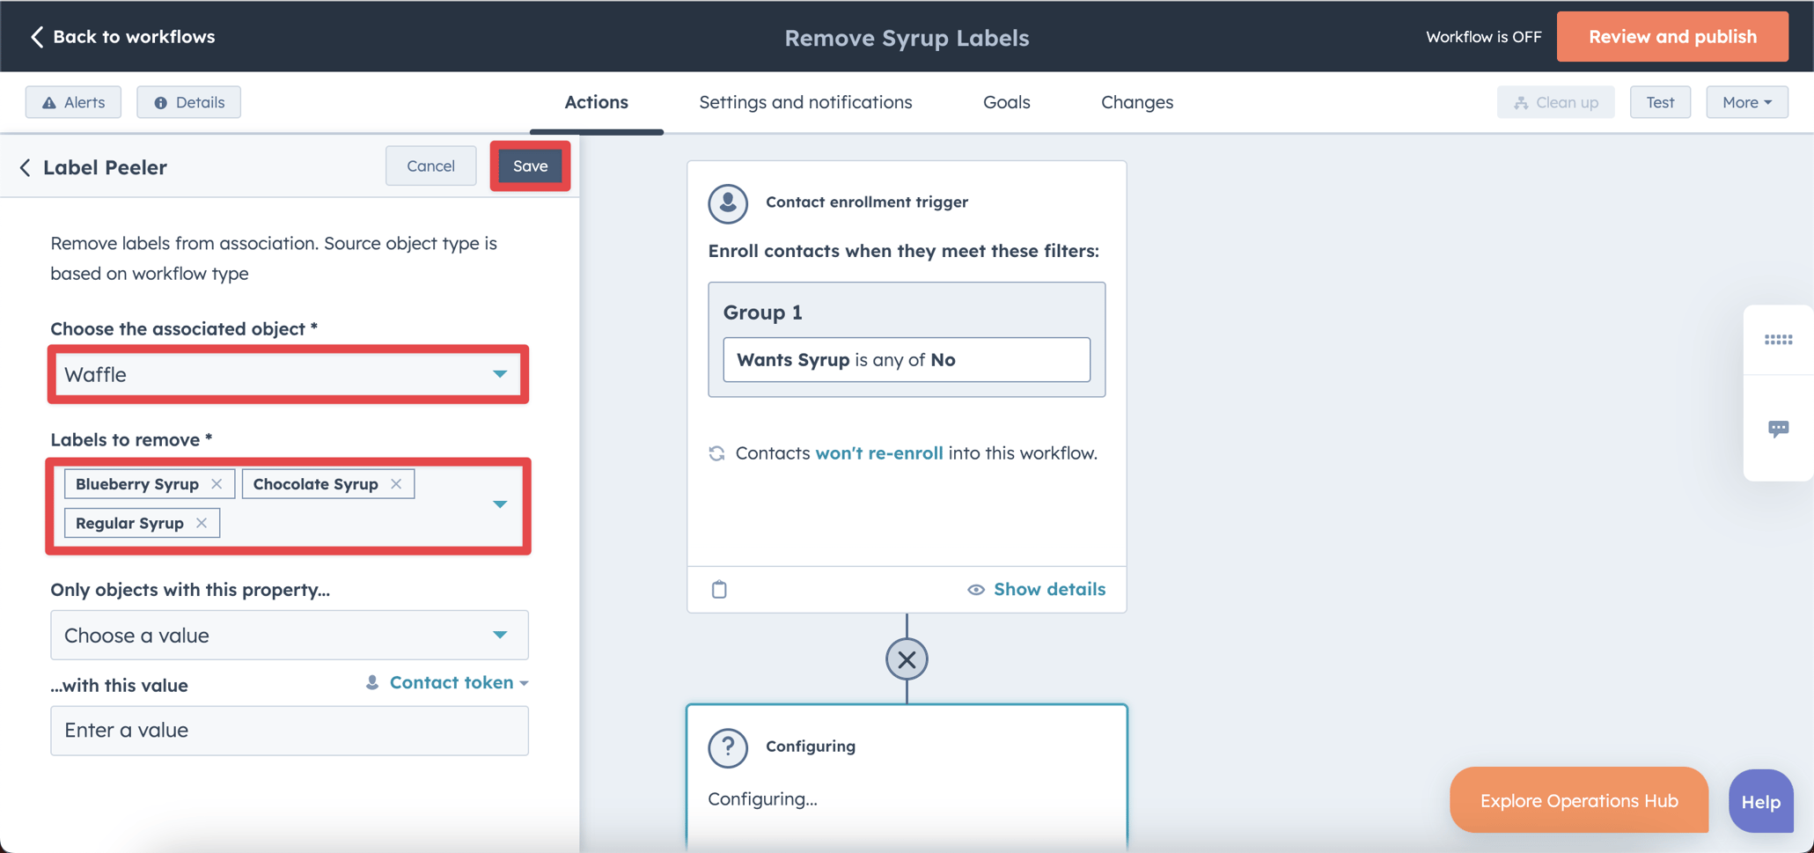The image size is (1814, 853).
Task: Switch to the Settings and notifications tab
Action: pos(805,102)
